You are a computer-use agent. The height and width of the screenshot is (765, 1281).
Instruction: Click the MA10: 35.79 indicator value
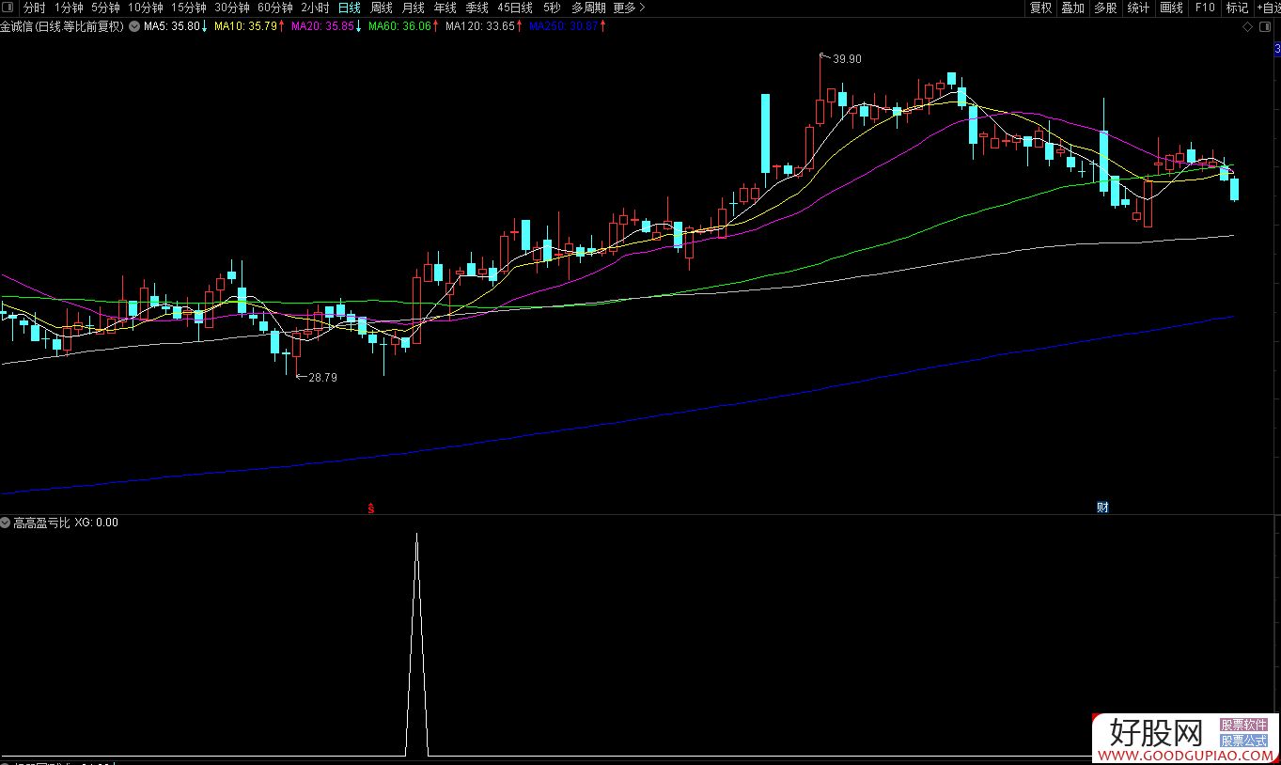(250, 26)
